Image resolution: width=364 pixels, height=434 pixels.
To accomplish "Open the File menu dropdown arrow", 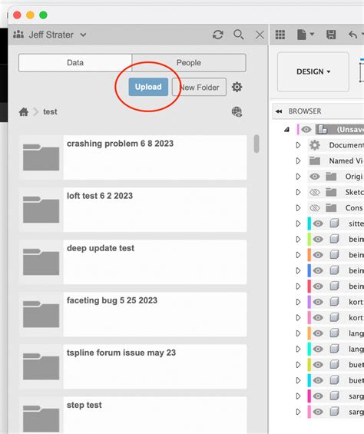I will point(313,35).
